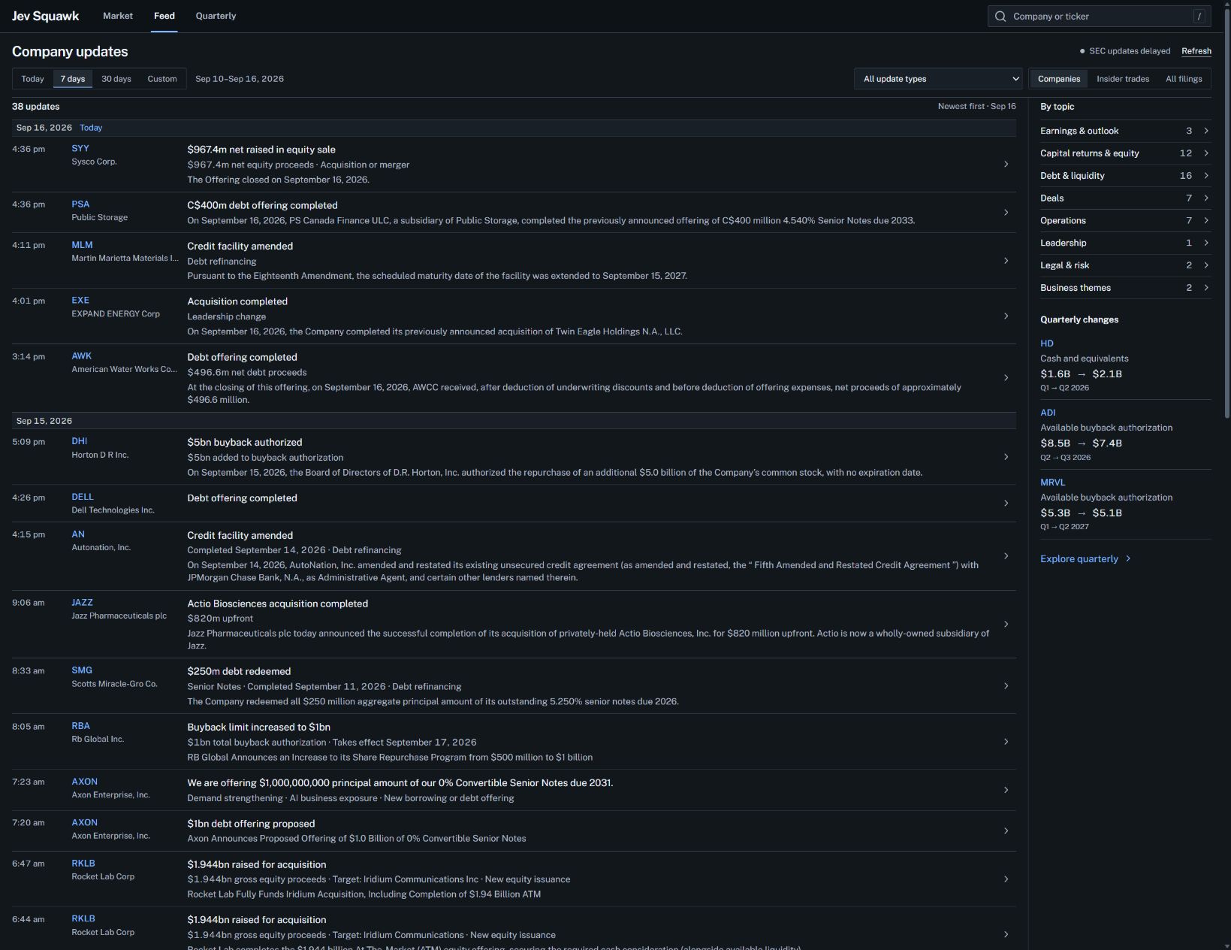This screenshot has height=950, width=1231.
Task: Open PSA debt offering chevron arrow
Action: (x=1006, y=213)
